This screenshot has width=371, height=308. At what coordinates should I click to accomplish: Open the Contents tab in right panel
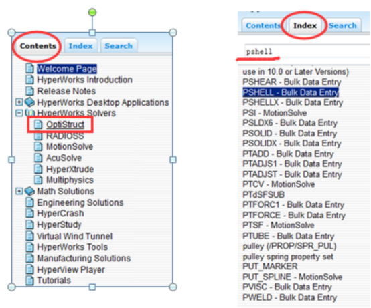click(263, 25)
